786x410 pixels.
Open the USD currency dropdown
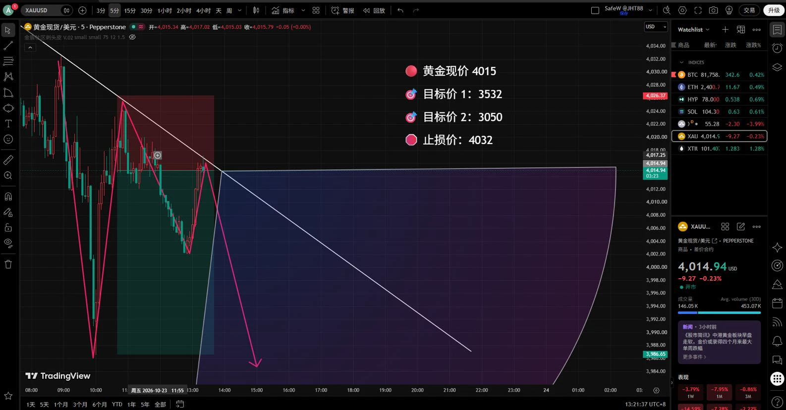pyautogui.click(x=656, y=27)
